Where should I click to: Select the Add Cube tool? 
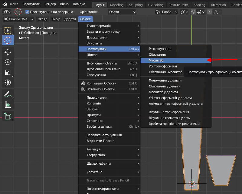8,116
